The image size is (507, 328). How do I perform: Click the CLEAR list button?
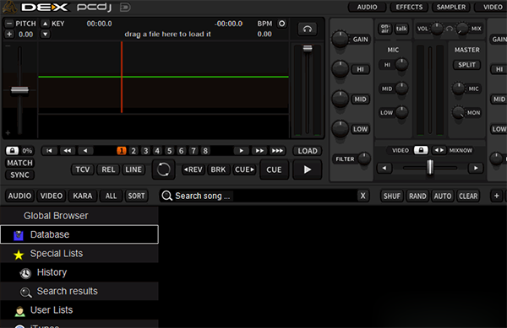coord(468,196)
